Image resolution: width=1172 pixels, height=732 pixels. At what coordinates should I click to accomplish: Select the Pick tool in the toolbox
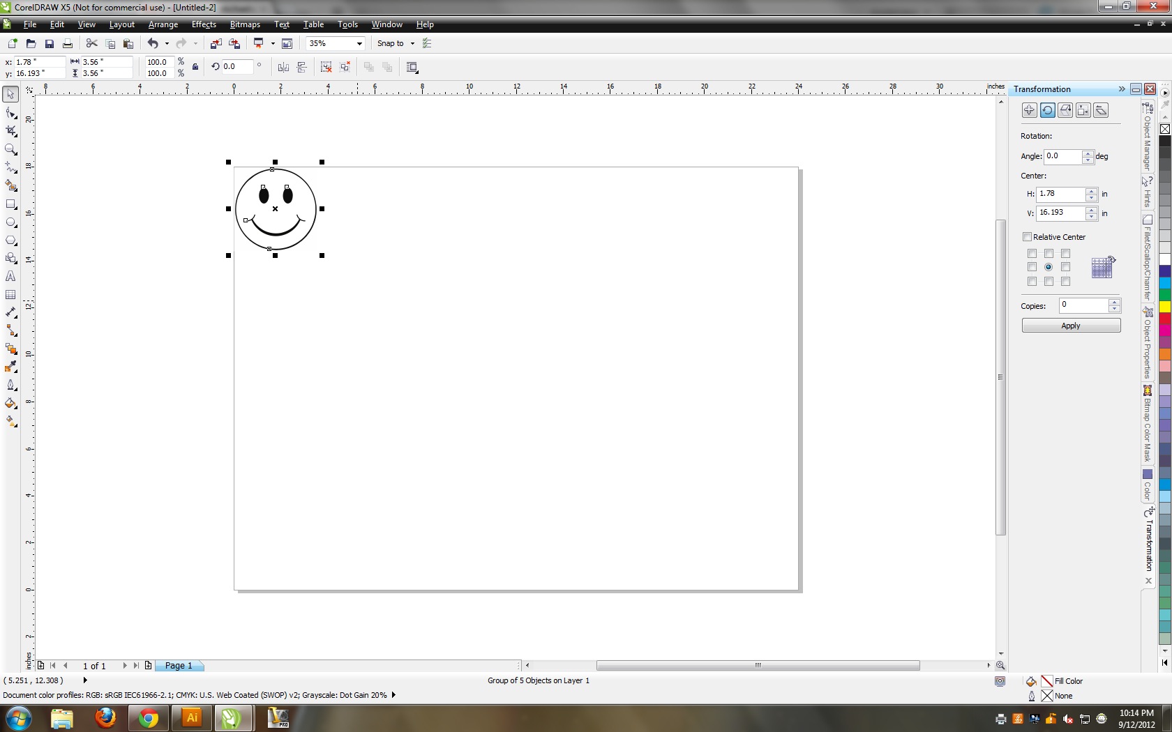coord(10,94)
